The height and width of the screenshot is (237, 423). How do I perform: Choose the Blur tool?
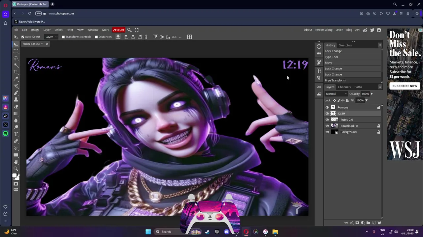point(16,120)
